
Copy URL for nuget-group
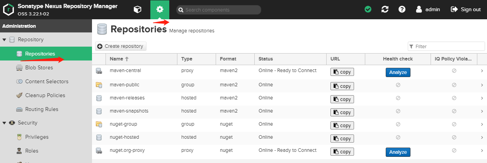coord(342,125)
